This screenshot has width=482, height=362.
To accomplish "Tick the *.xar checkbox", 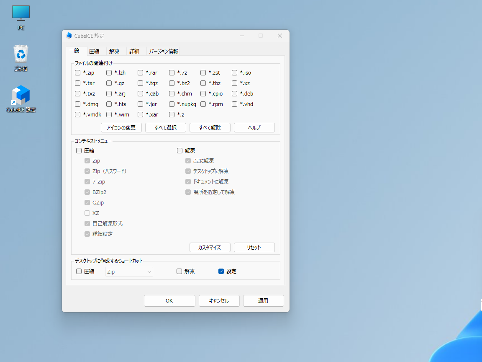I will tap(140, 114).
